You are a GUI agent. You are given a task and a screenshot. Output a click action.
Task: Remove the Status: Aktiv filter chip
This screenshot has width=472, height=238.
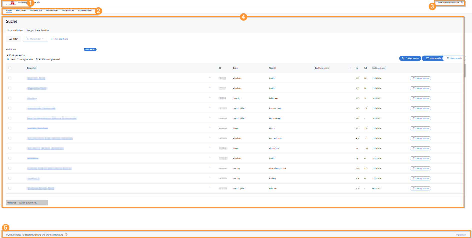(95, 49)
